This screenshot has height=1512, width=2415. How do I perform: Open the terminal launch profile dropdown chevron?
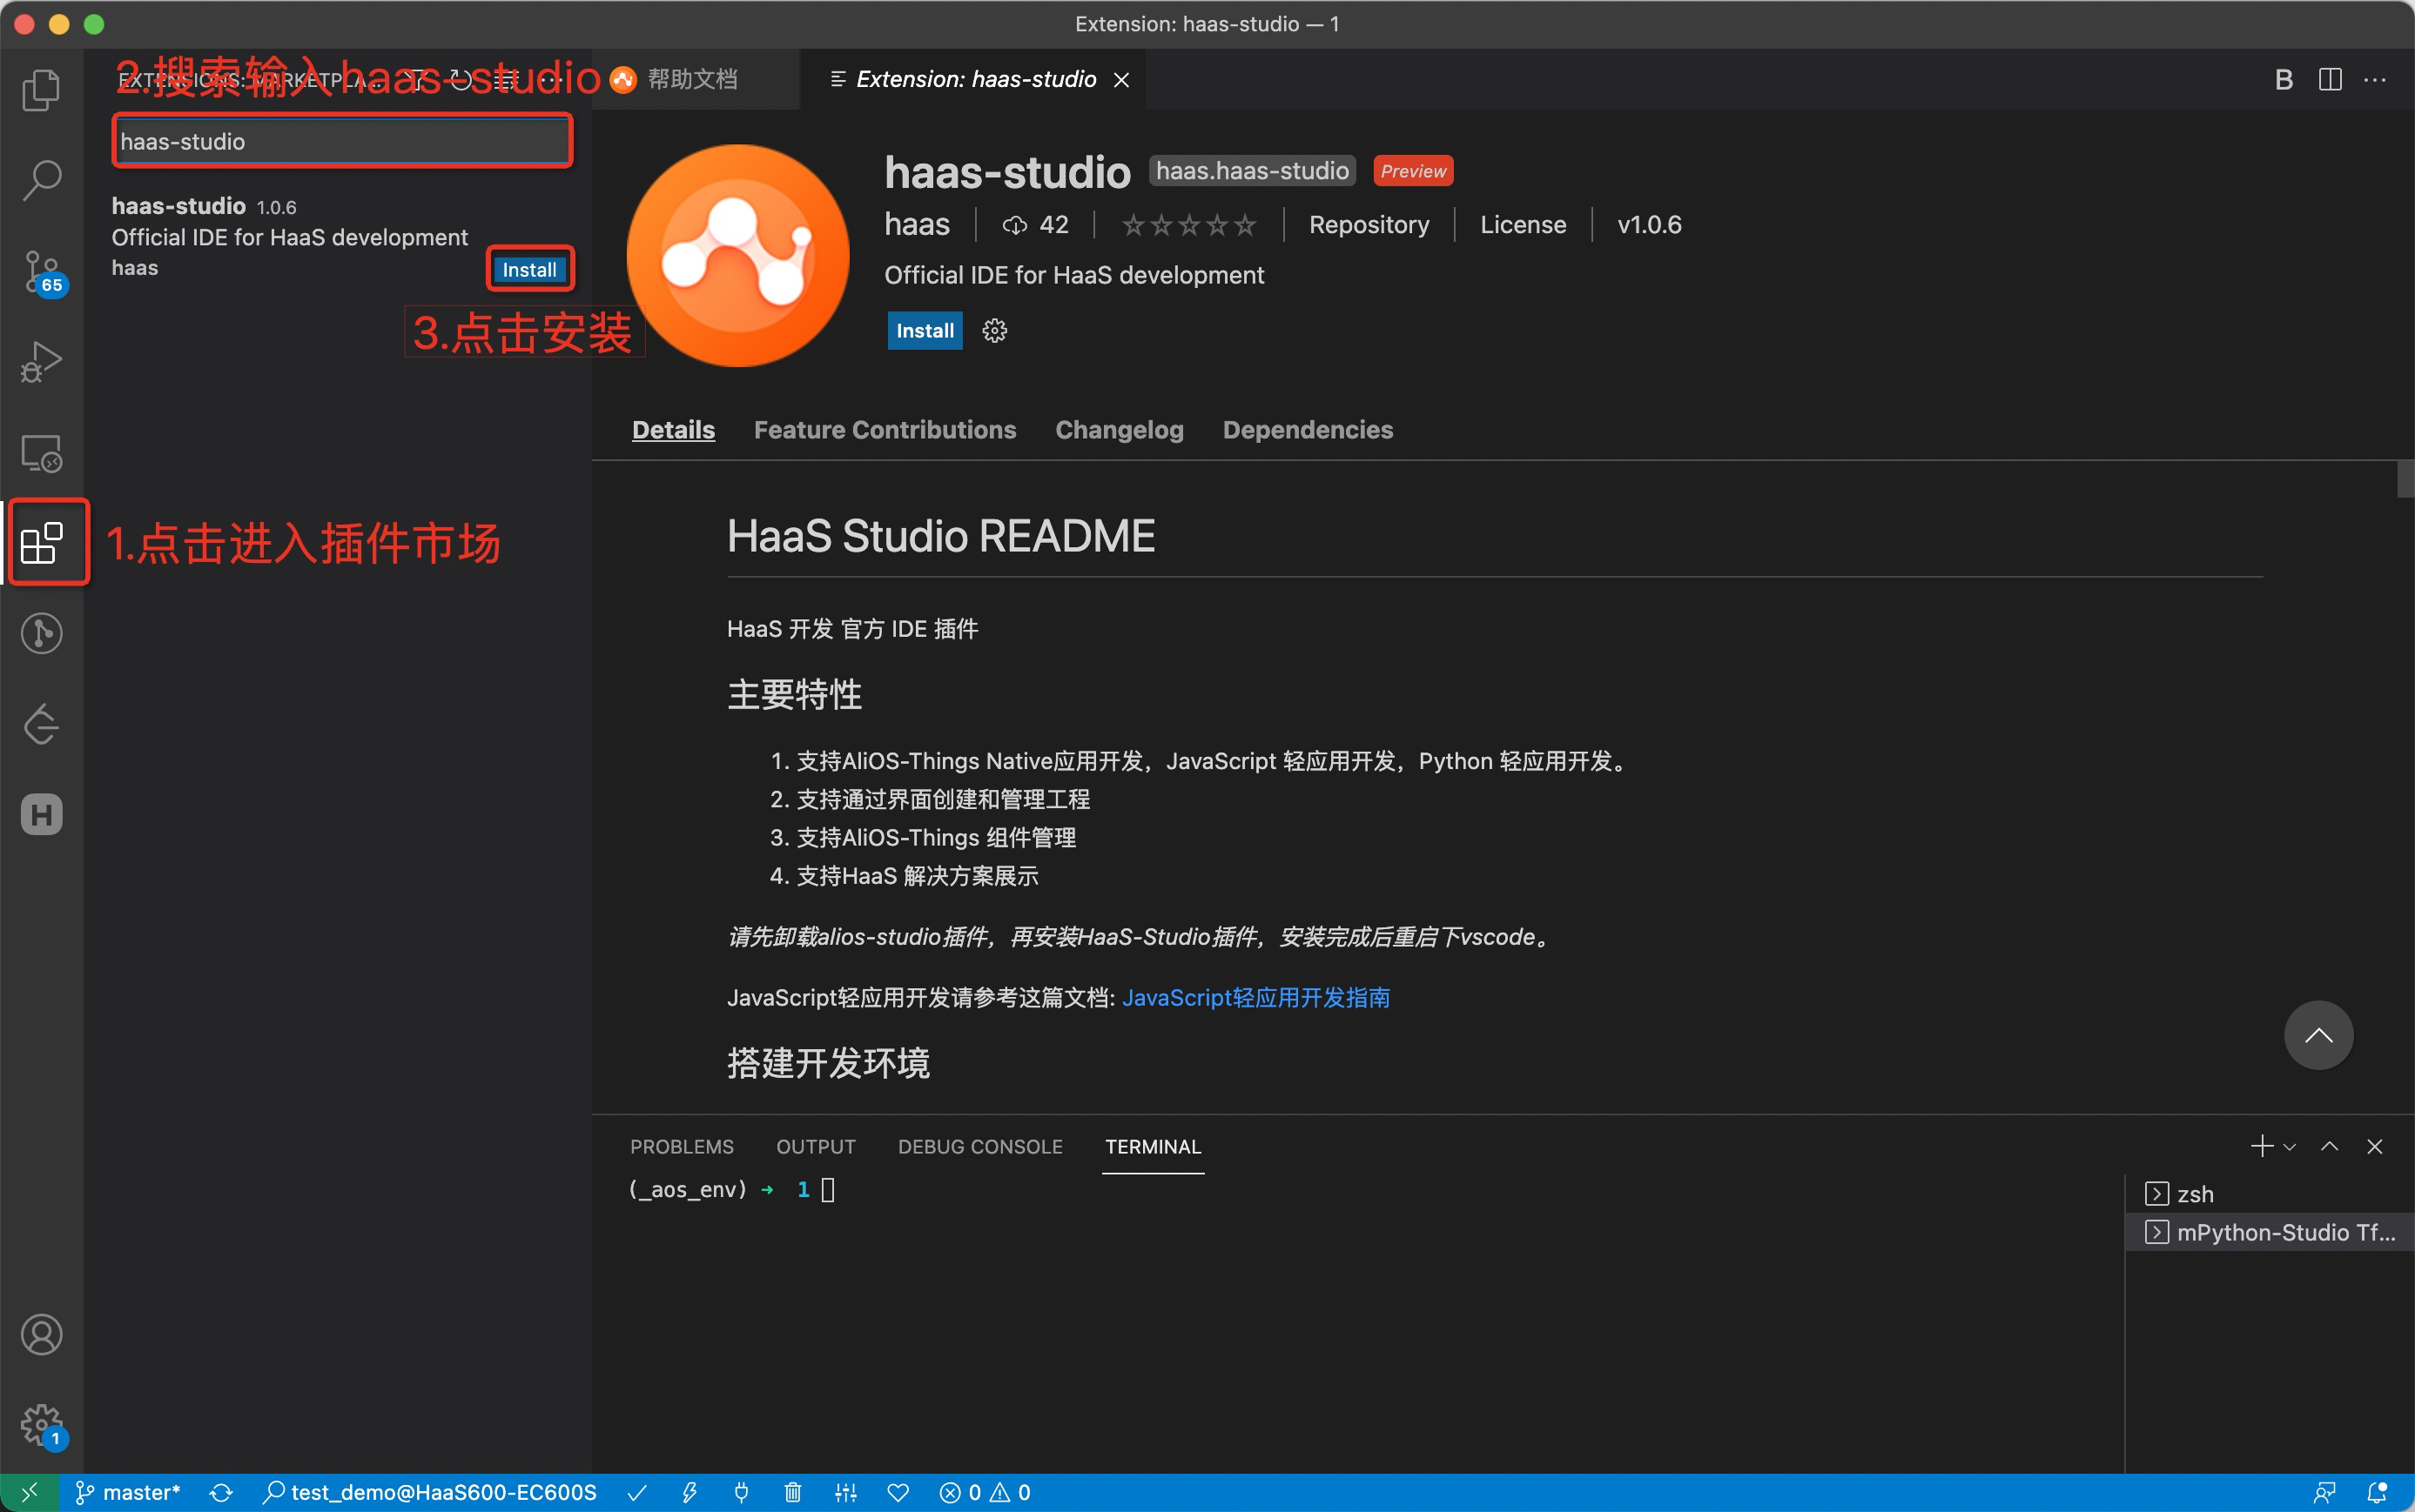(x=2289, y=1147)
